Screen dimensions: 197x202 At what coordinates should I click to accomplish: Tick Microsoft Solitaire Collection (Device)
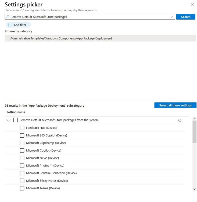tap(22, 173)
